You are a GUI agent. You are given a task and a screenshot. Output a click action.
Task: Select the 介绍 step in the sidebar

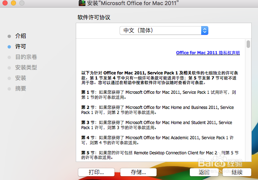coord(21,36)
